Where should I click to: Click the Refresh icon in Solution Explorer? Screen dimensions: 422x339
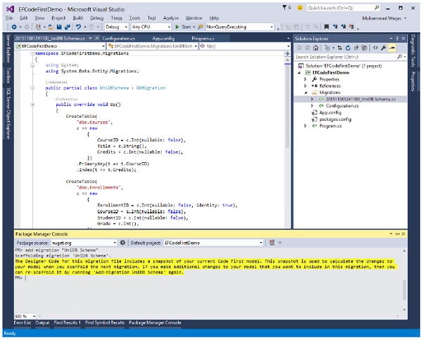click(x=347, y=49)
